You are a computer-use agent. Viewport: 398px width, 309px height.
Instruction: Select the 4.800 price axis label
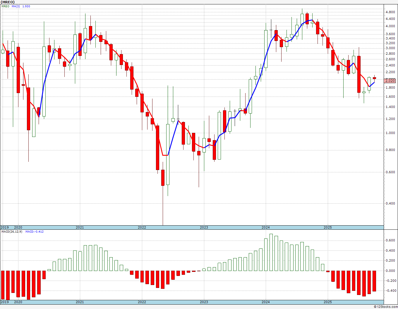(390, 12)
